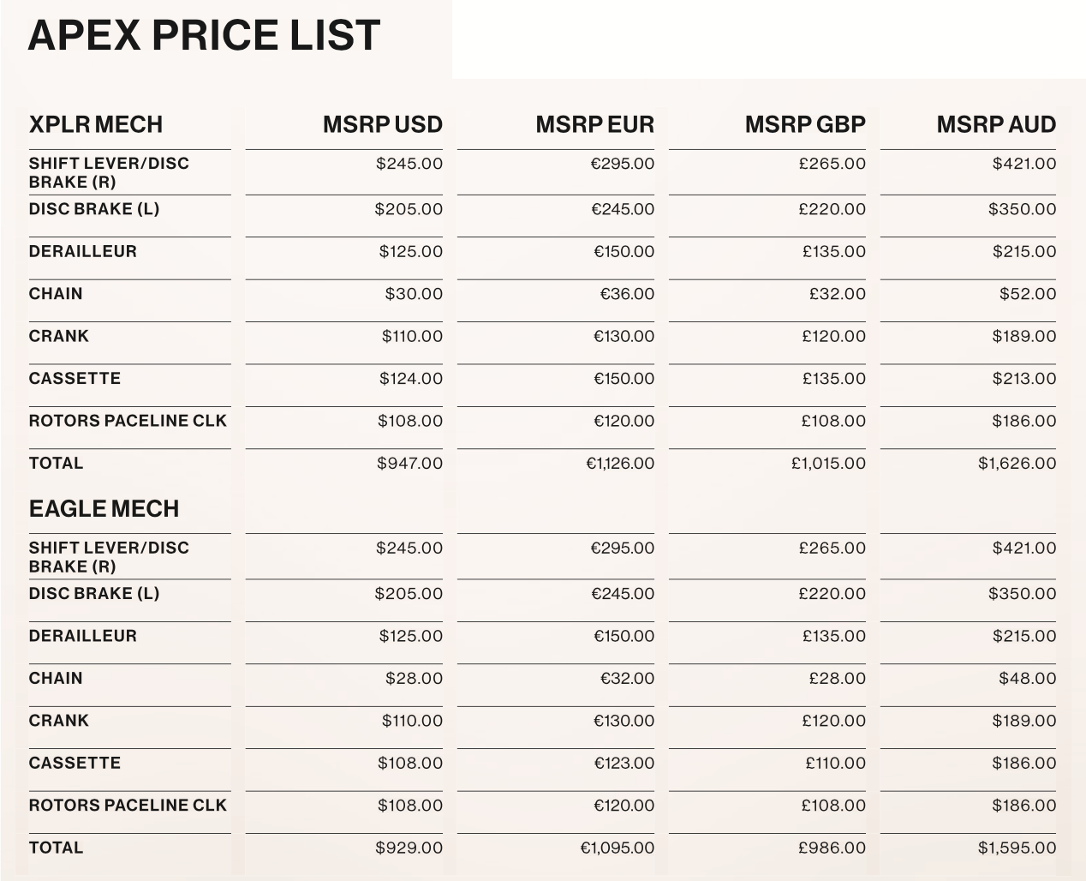
Task: Click the APEX PRICE LIST title
Action: (204, 36)
